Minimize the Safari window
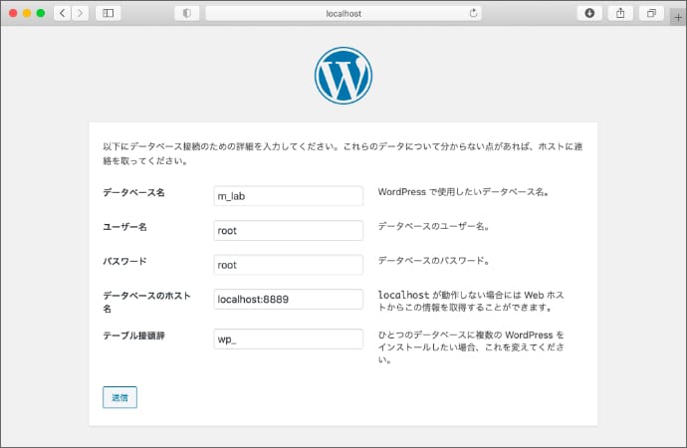 [27, 13]
